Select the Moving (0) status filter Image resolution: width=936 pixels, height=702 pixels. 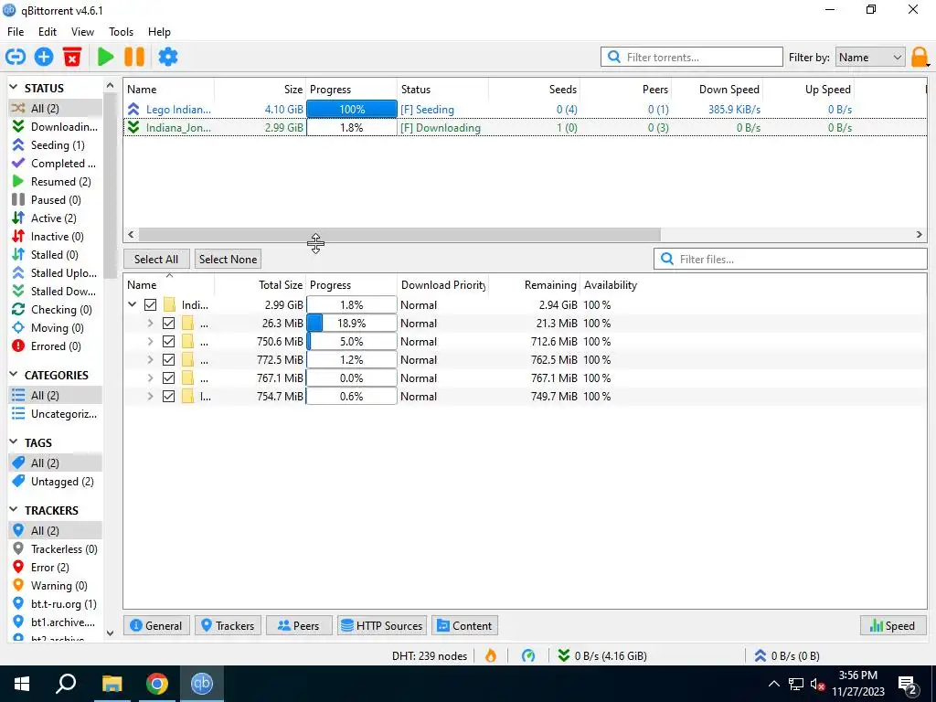[55, 328]
